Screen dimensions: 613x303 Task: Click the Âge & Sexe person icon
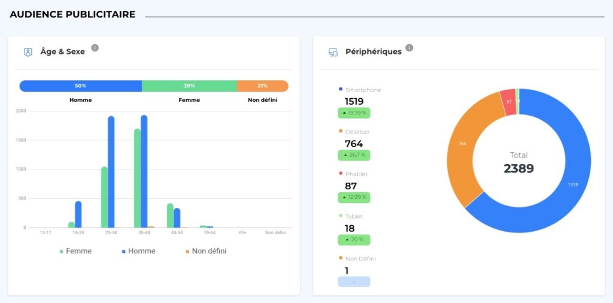pyautogui.click(x=28, y=52)
